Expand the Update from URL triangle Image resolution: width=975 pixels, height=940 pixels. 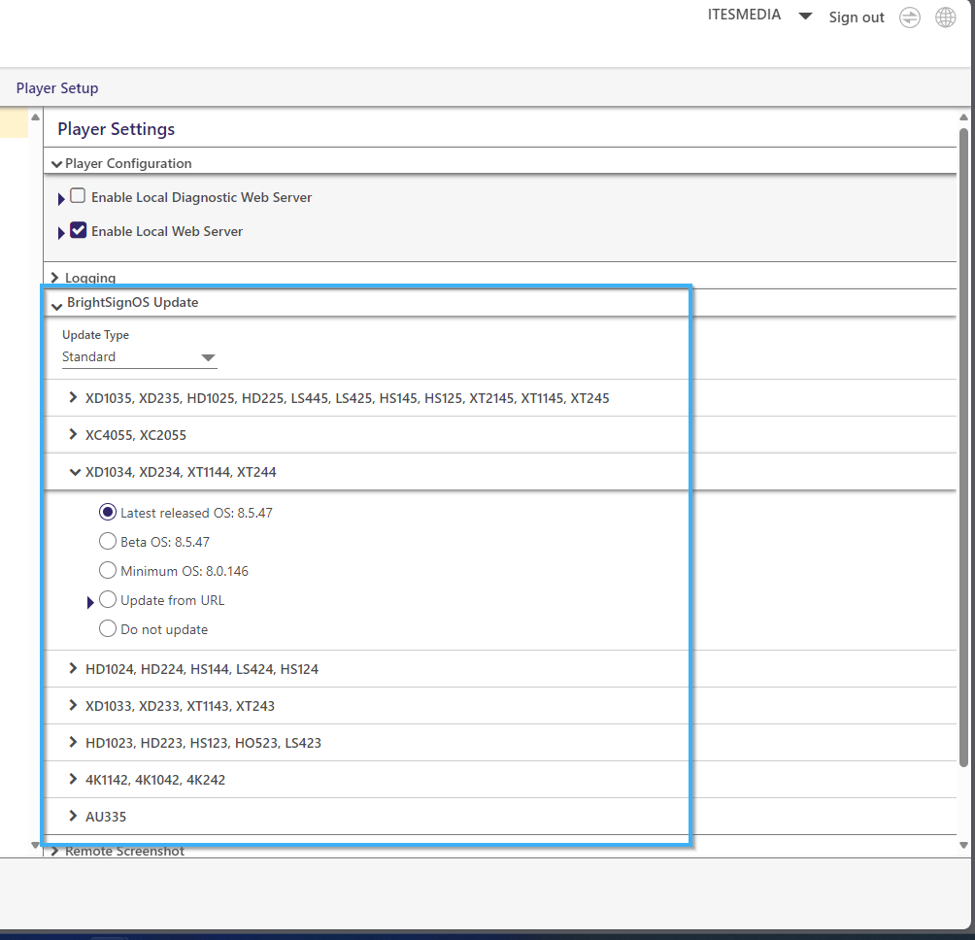(90, 602)
